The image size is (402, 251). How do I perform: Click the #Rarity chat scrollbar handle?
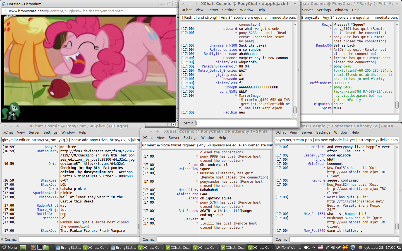tap(397, 105)
